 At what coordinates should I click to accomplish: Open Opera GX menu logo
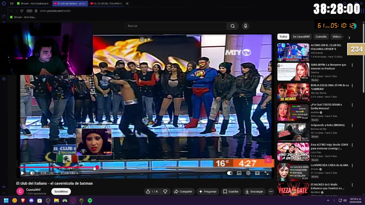coord(4,4)
